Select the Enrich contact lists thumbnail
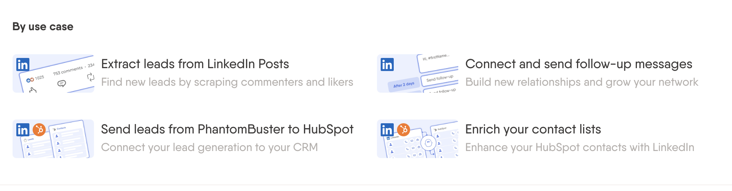The image size is (732, 191). click(x=418, y=139)
